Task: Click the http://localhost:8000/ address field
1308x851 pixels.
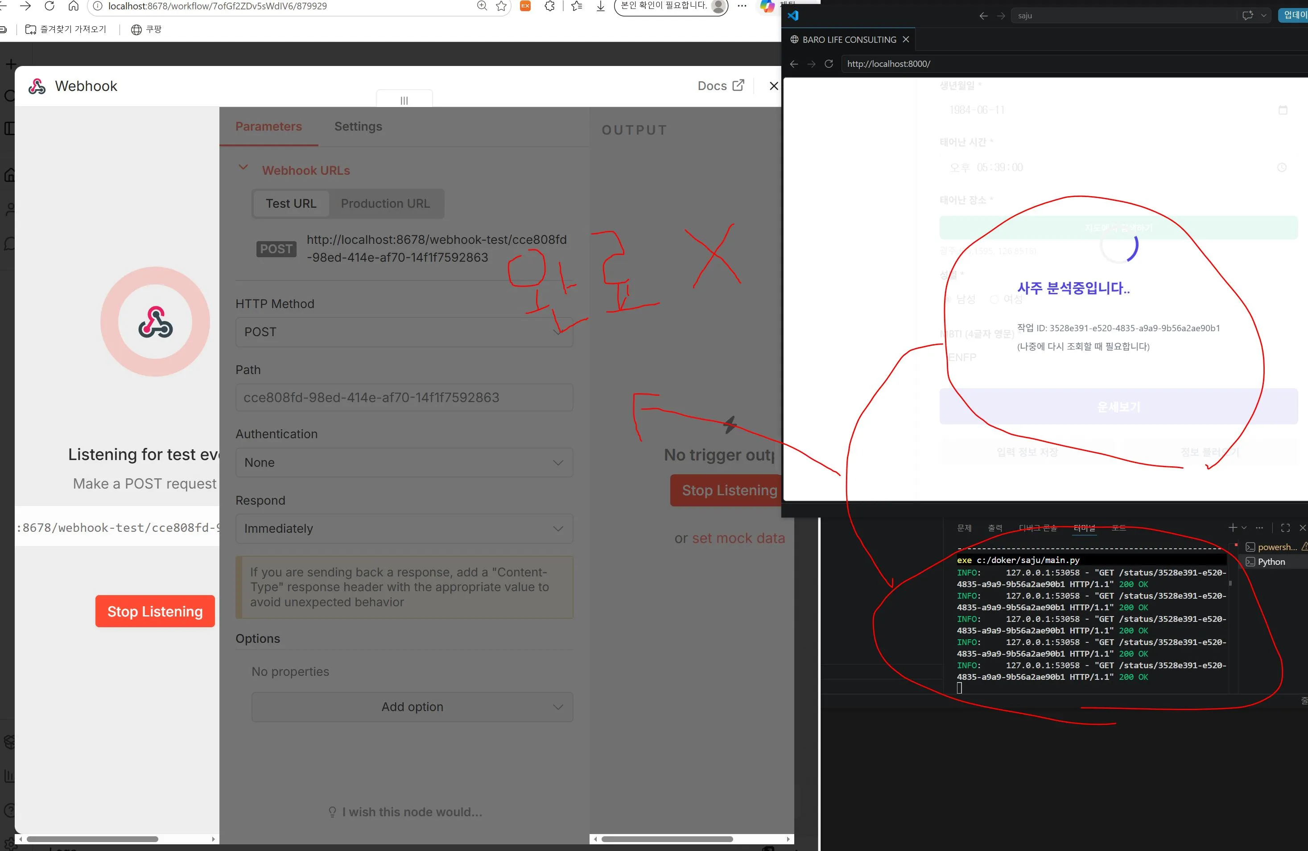Action: (1074, 64)
